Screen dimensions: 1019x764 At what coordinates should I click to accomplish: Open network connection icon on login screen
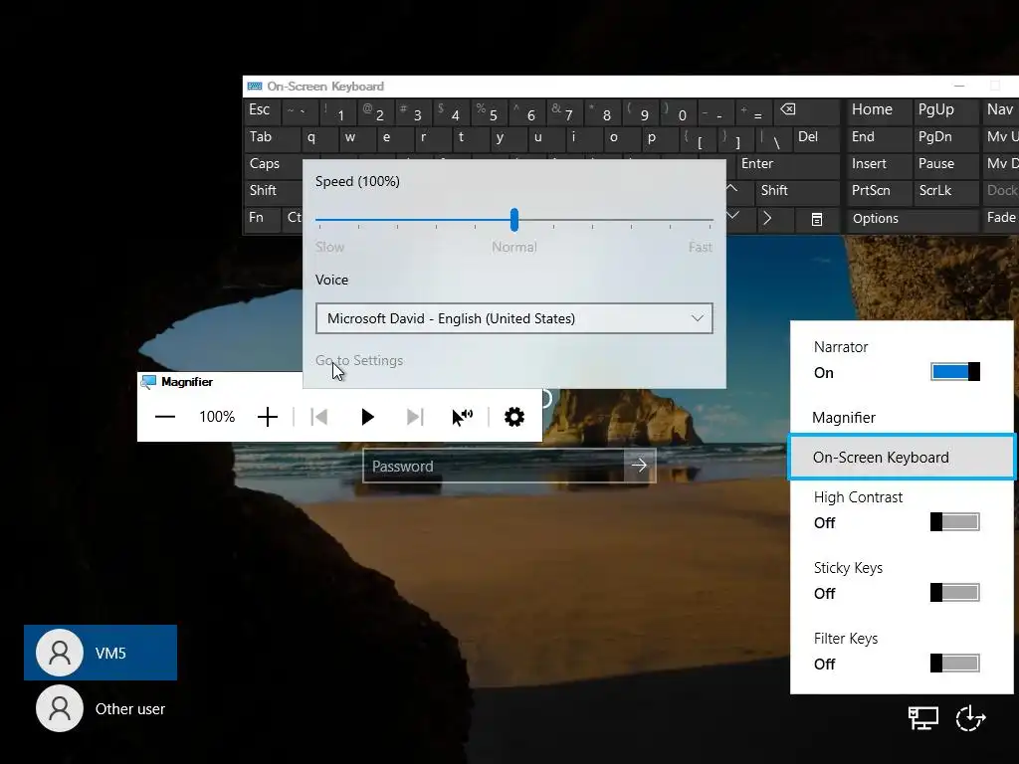[922, 718]
